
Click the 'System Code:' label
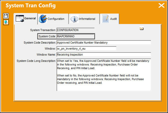(x=47, y=36)
